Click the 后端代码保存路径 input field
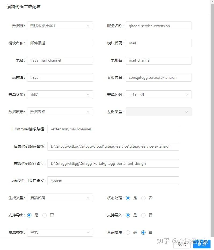This screenshot has width=214, height=250. point(113,146)
